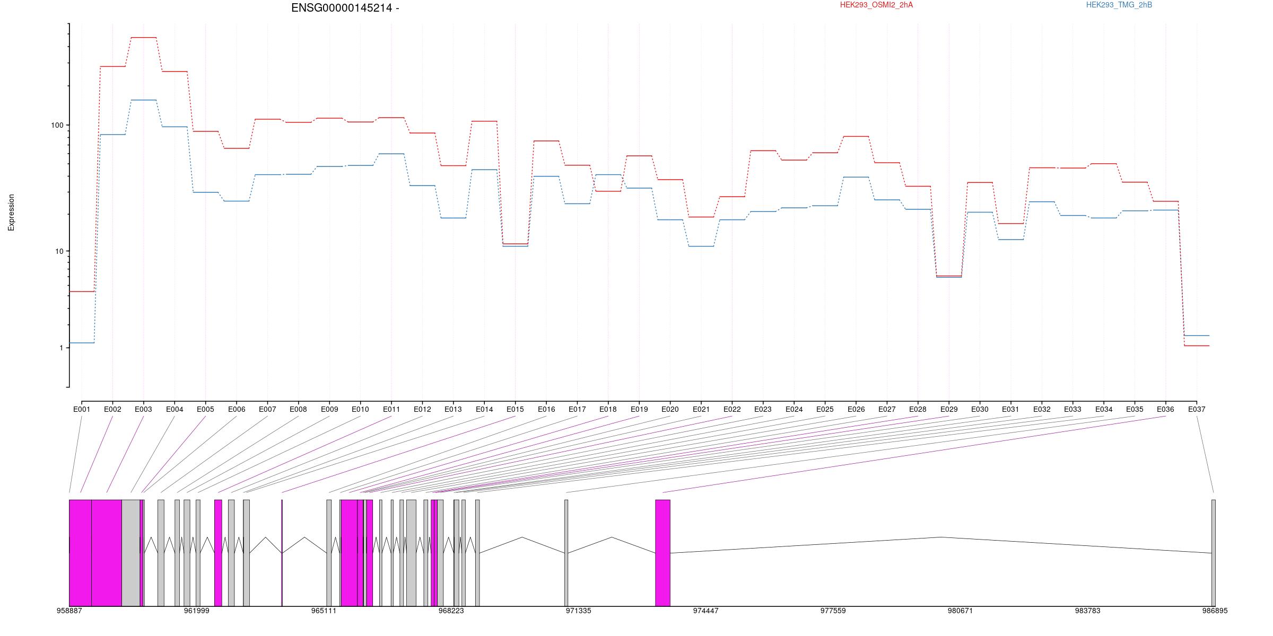
Task: Click exon label E032
Action: pos(1042,409)
